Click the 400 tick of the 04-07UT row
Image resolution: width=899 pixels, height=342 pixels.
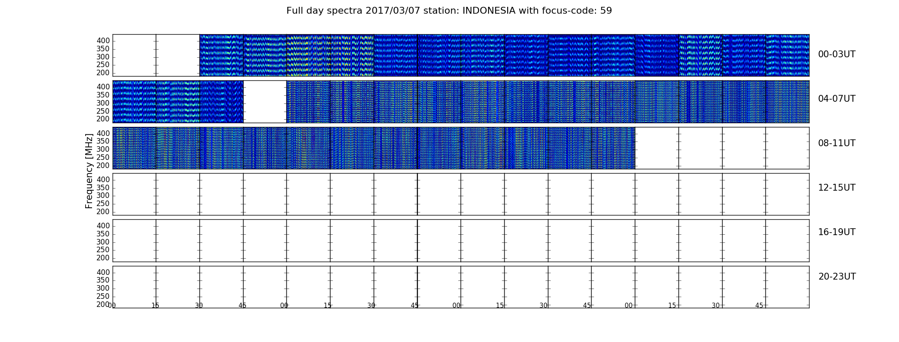[x=103, y=87]
